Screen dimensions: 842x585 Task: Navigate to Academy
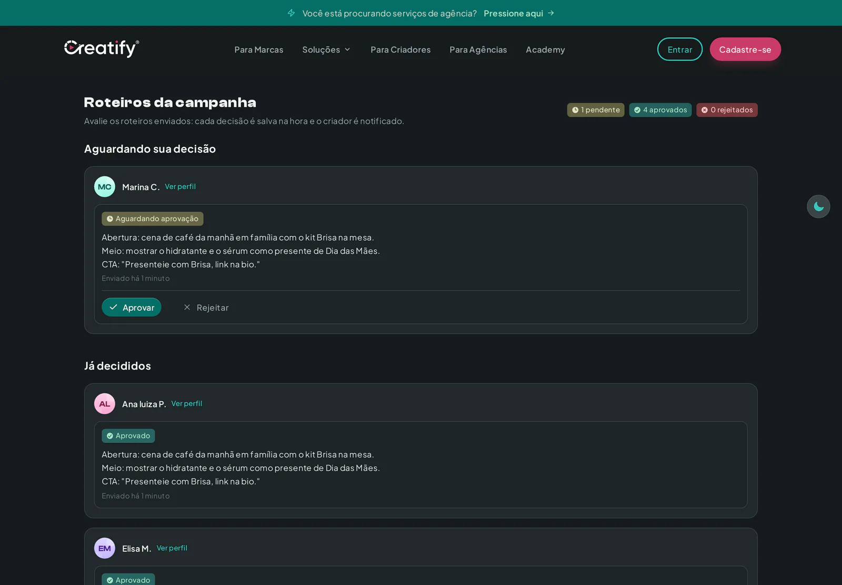(545, 49)
